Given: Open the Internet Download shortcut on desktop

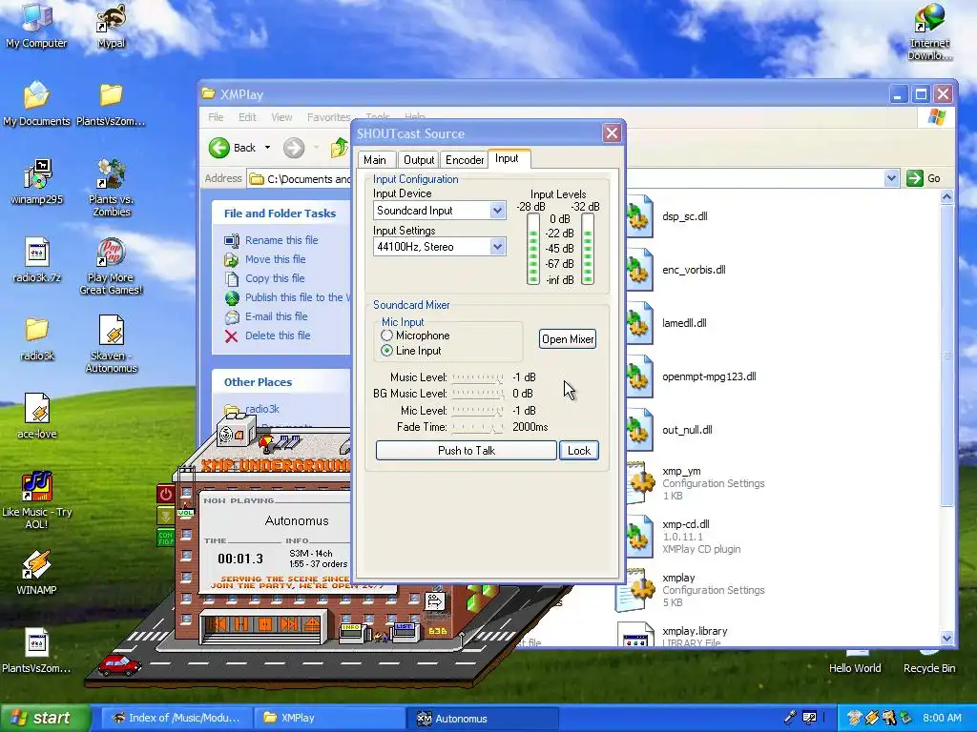Looking at the screenshot, I should 929,31.
